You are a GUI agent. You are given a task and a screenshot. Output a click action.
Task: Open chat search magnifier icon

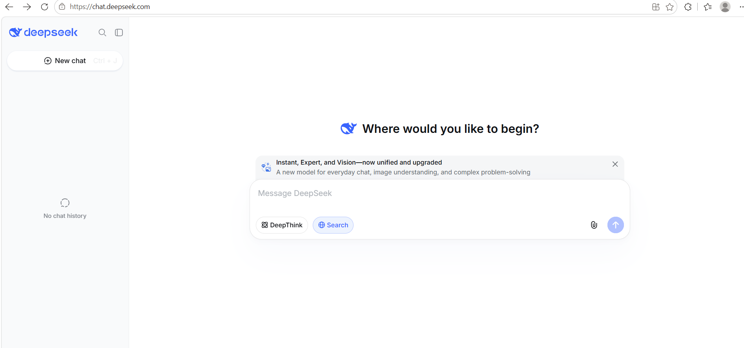pyautogui.click(x=102, y=33)
